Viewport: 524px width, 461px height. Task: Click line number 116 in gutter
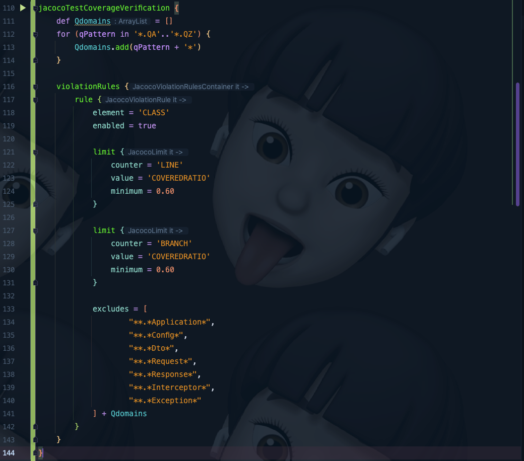[x=9, y=87]
